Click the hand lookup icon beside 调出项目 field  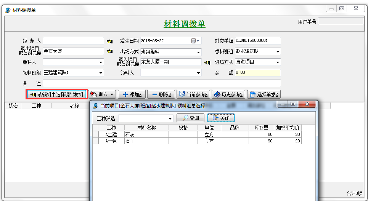click(x=109, y=51)
